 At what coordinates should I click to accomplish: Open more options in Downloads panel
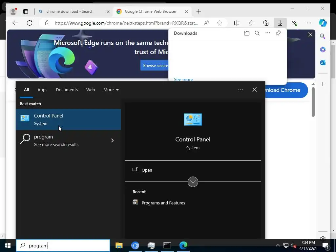coord(268,33)
